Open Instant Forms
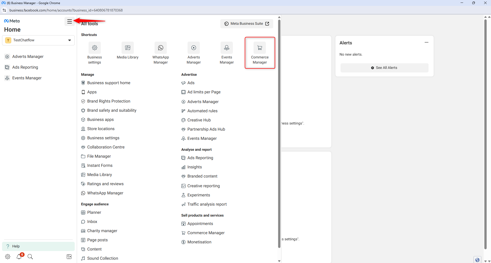The image size is (491, 263). coord(97,166)
